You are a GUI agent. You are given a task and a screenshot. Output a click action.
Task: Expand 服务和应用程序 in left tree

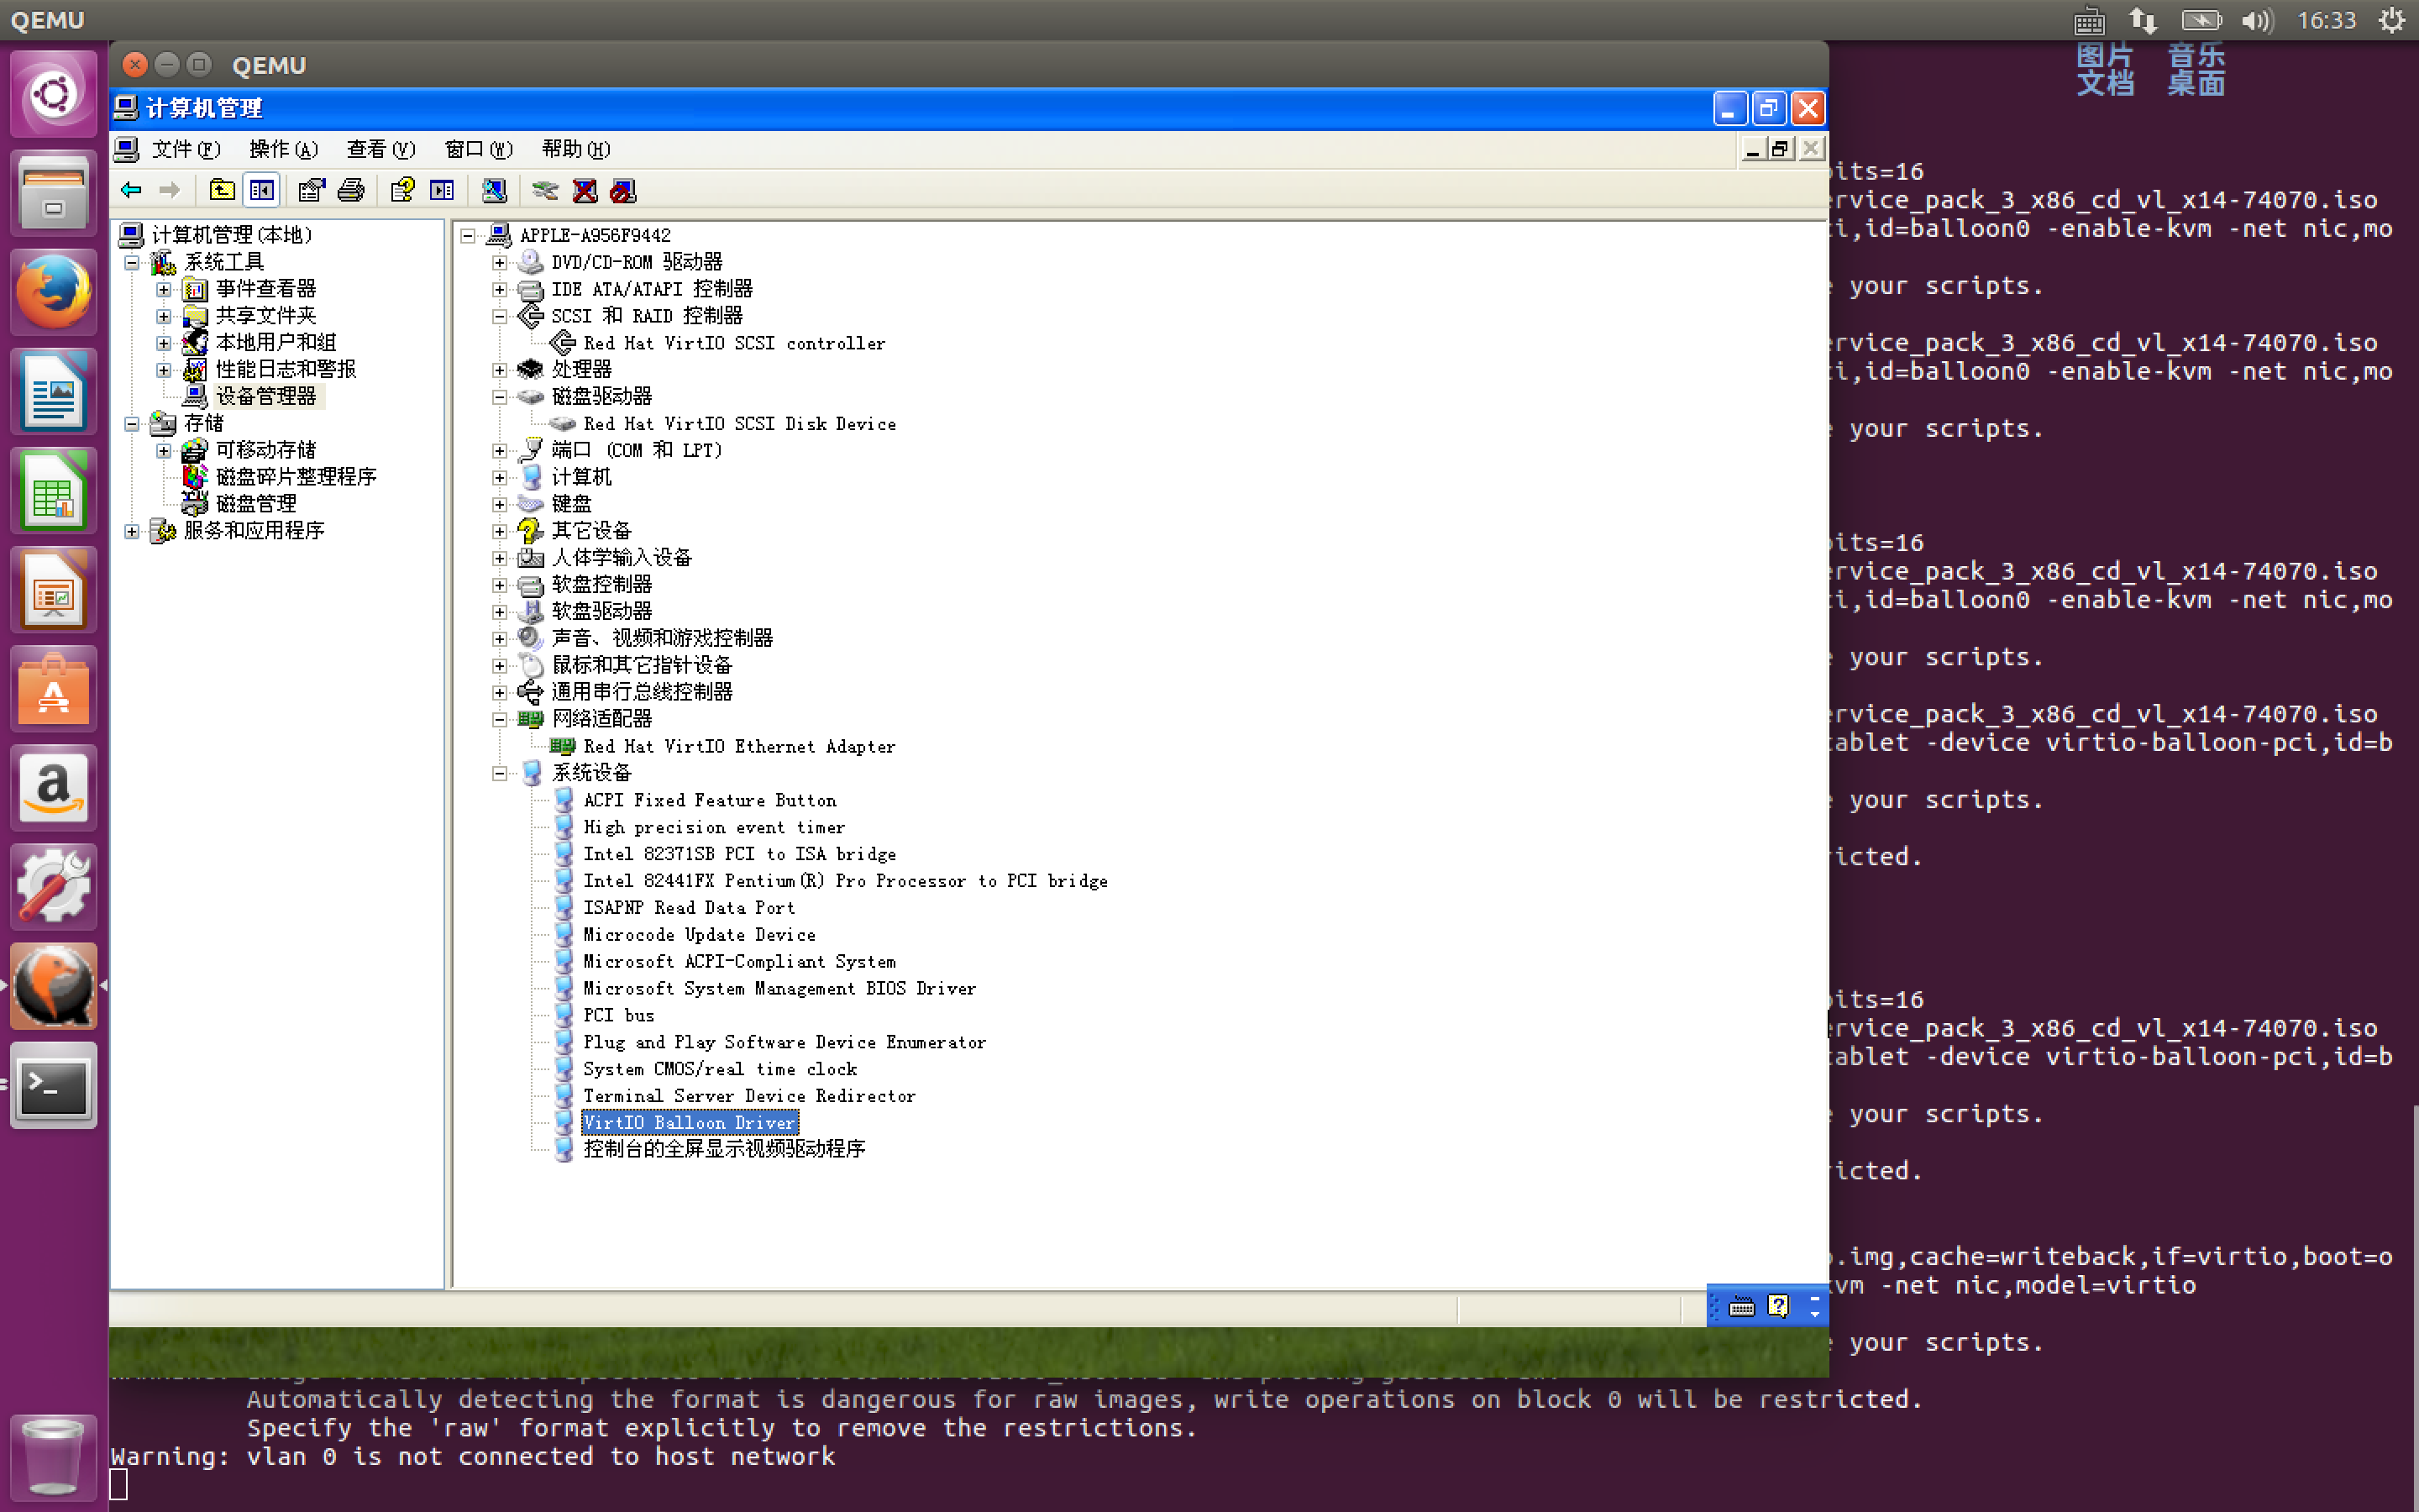tap(132, 531)
